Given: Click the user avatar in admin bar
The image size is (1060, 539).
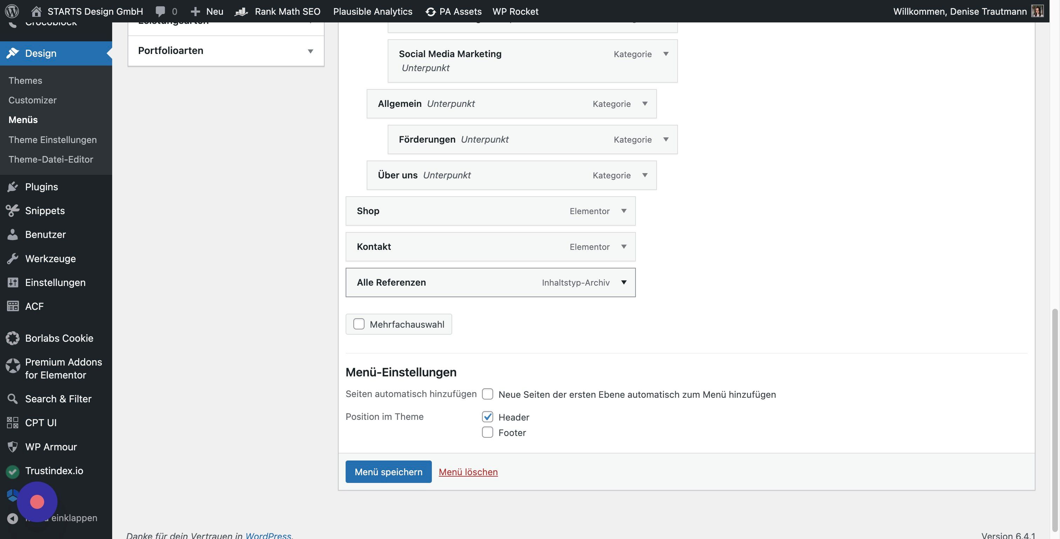Looking at the screenshot, I should click(x=1037, y=11).
